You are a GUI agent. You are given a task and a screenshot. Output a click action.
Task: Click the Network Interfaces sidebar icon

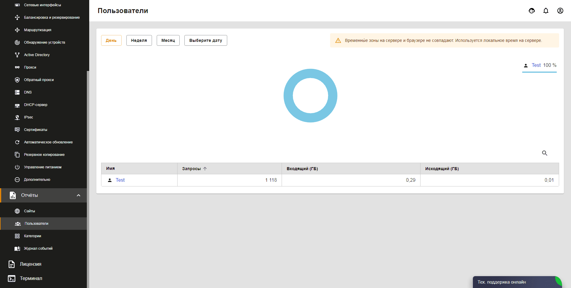pos(17,5)
